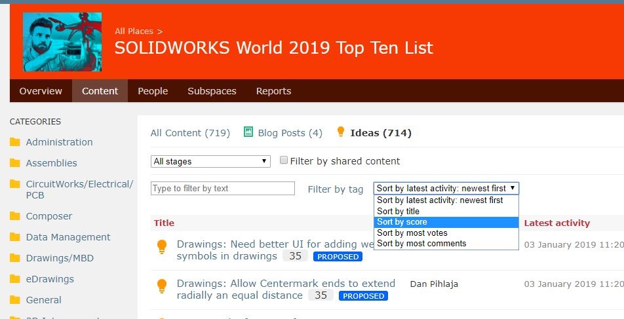
Task: Sort by the Title column header
Action: 164,223
